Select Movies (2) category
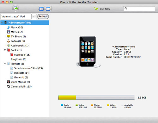Image resolution: width=158 pixels, height=123 pixels. (17, 32)
